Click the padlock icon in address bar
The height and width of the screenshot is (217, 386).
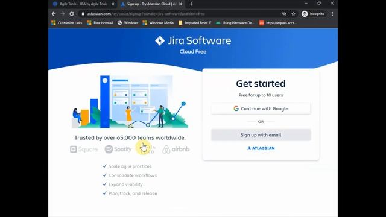tap(83, 14)
